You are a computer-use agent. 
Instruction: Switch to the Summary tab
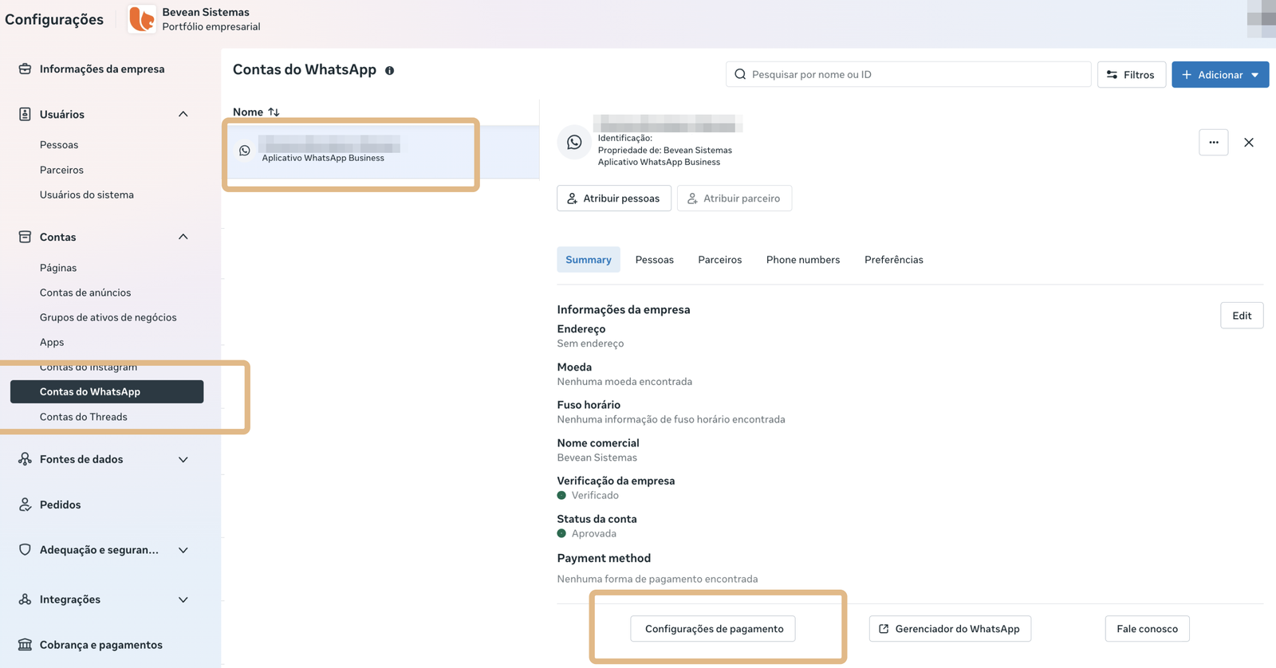click(589, 260)
